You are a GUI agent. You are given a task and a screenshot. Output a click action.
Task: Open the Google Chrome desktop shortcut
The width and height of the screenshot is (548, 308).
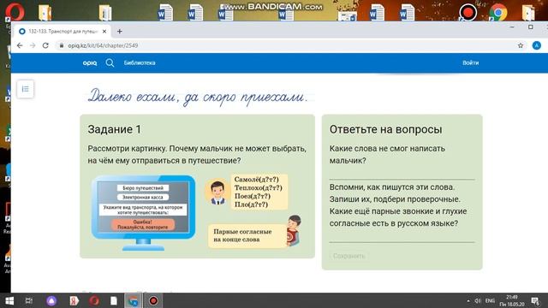498,12
